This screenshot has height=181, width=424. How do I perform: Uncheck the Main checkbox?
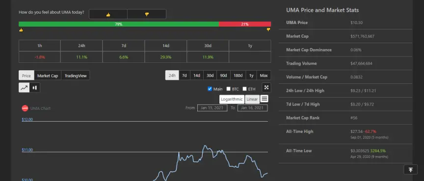(210, 89)
